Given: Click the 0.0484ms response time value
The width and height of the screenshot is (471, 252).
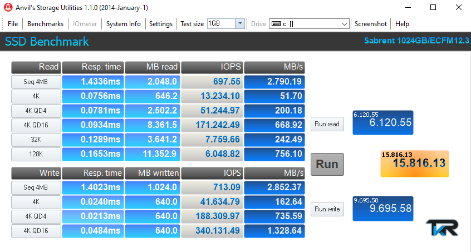Looking at the screenshot, I should (x=93, y=231).
